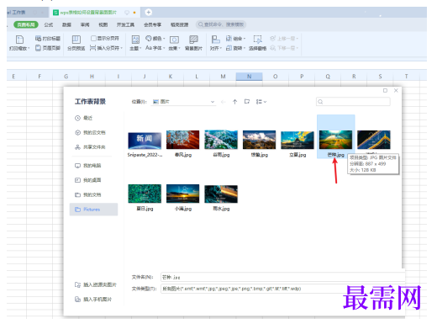Expand the location (位置) path dropdown

click(213, 102)
